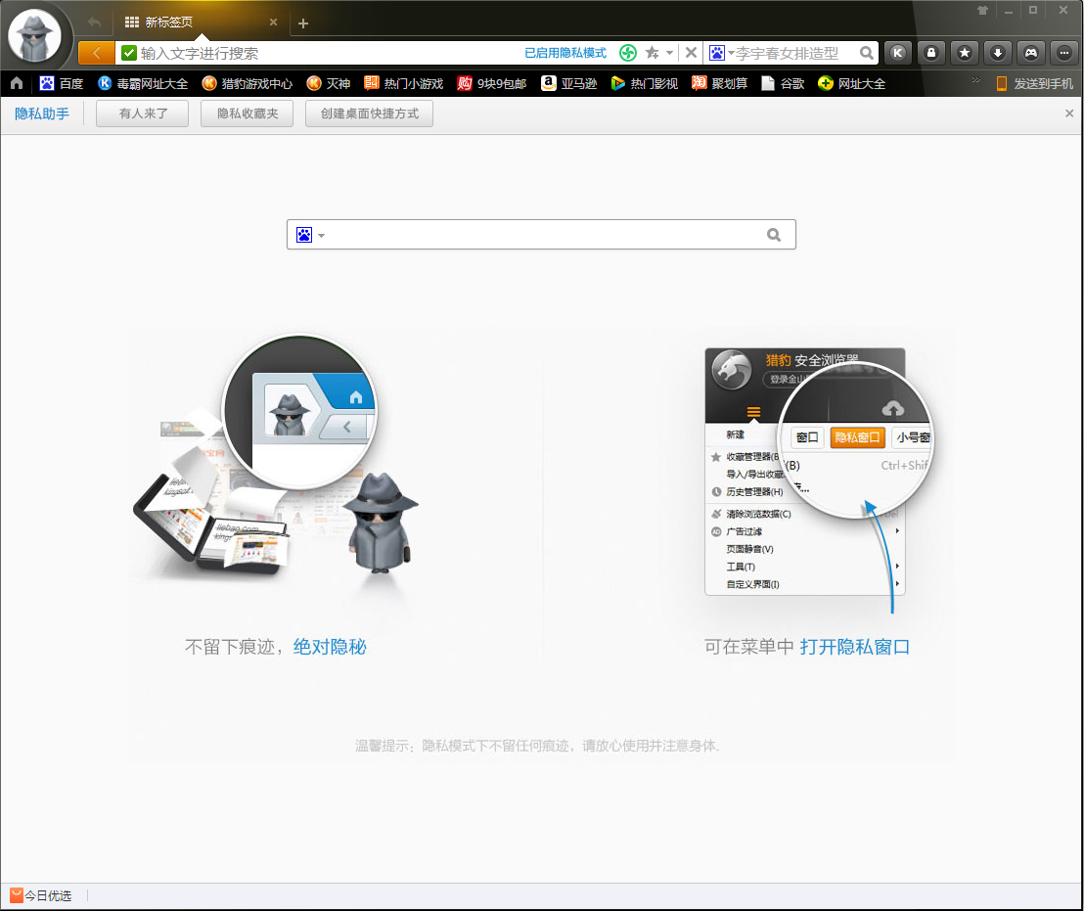The height and width of the screenshot is (911, 1084).
Task: Click the magnifier icon in the center search box
Action: tap(774, 234)
